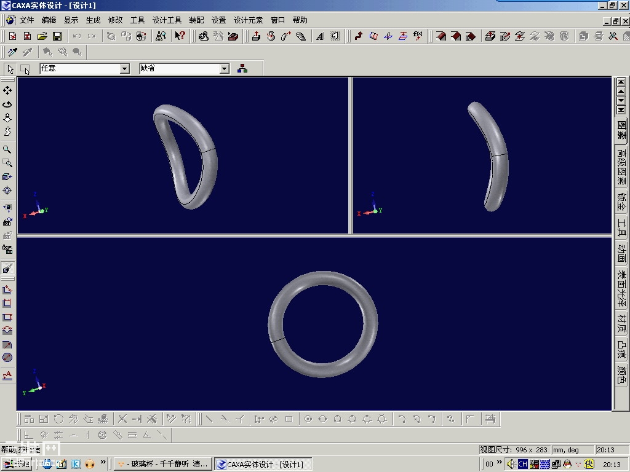The width and height of the screenshot is (630, 472).
Task: Switch the CH language indicator in system tray
Action: point(522,464)
